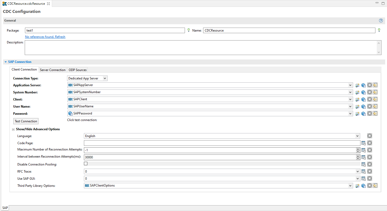The image size is (387, 211).
Task: Choose module property cube for Third Party Library Options
Action: pos(363,186)
